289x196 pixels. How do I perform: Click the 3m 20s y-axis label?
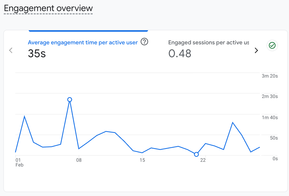click(x=270, y=76)
